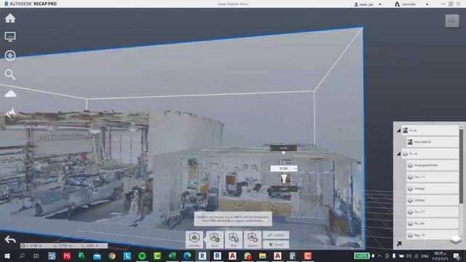This screenshot has width=466, height=262.
Task: Show hidden tray icons chevron
Action: (x=379, y=256)
